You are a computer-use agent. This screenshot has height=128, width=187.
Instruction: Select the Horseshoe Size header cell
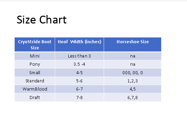click(133, 45)
